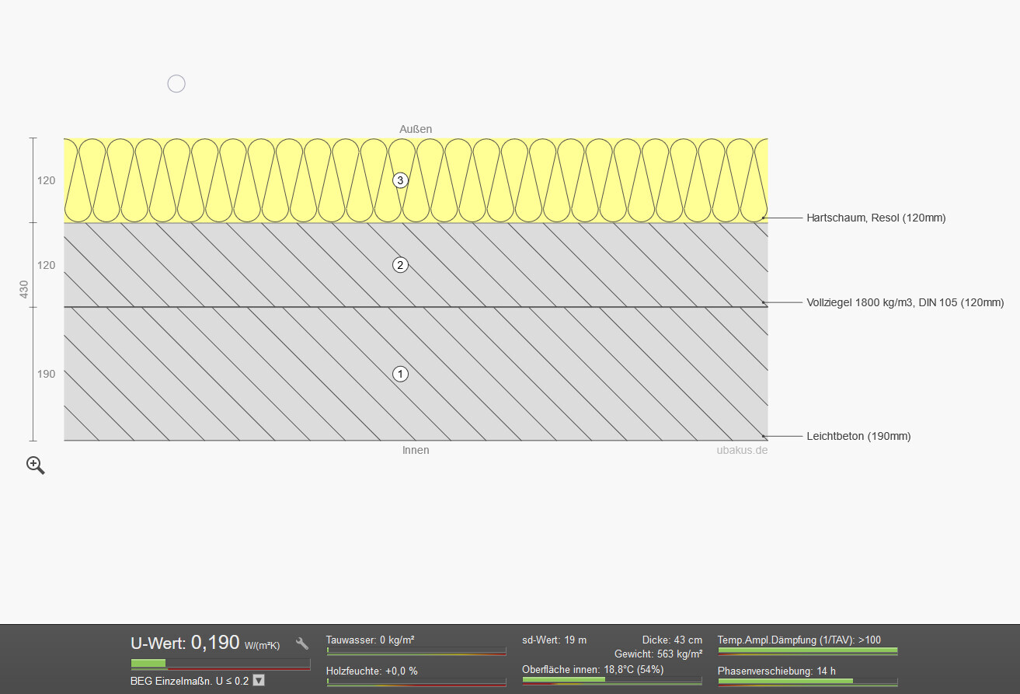Click the Hartschaum, Resol (120mm) label

(876, 218)
